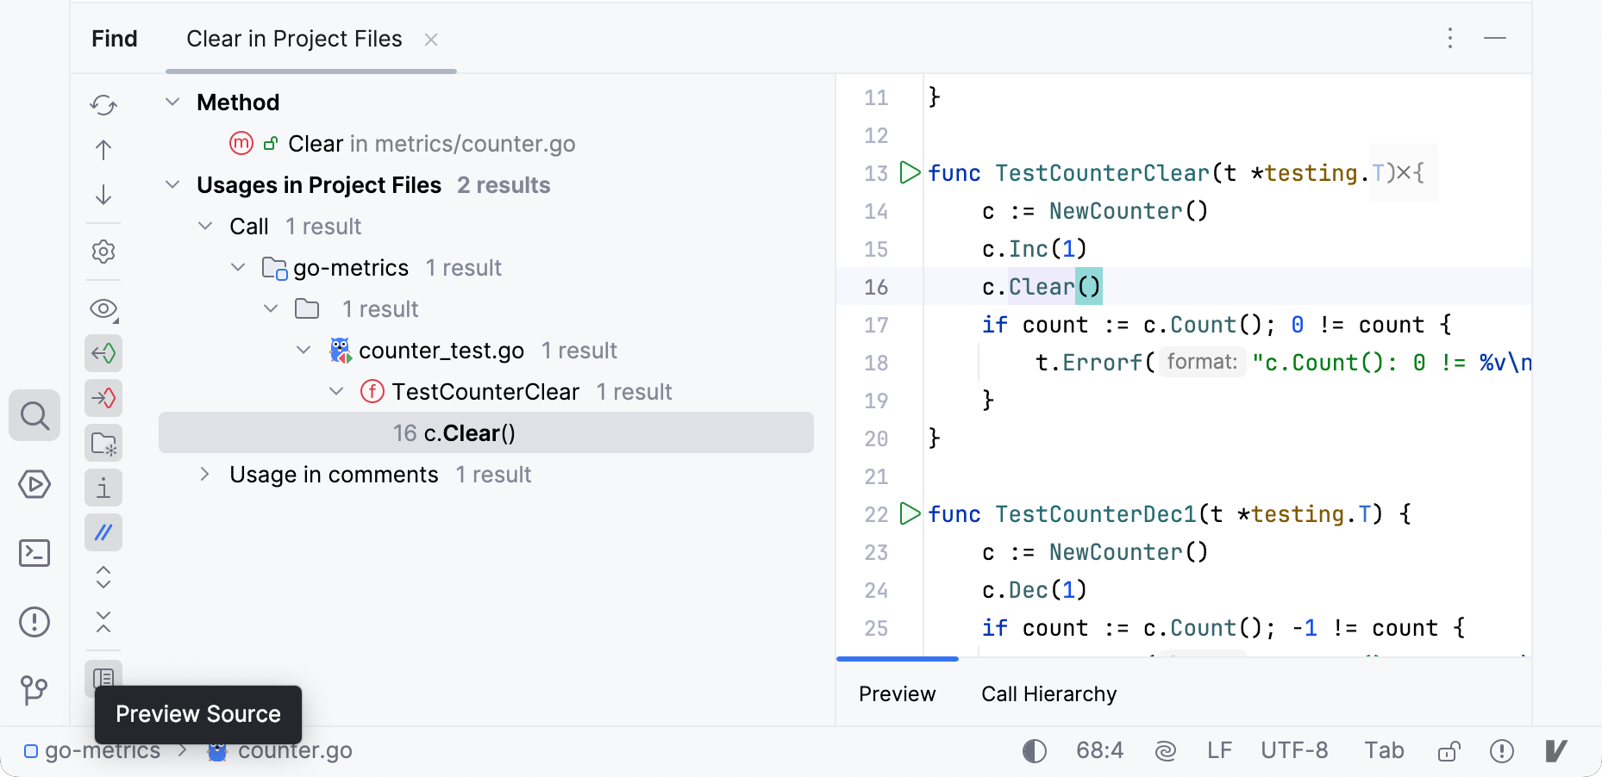Toggle the read access usages filter

pyautogui.click(x=103, y=353)
